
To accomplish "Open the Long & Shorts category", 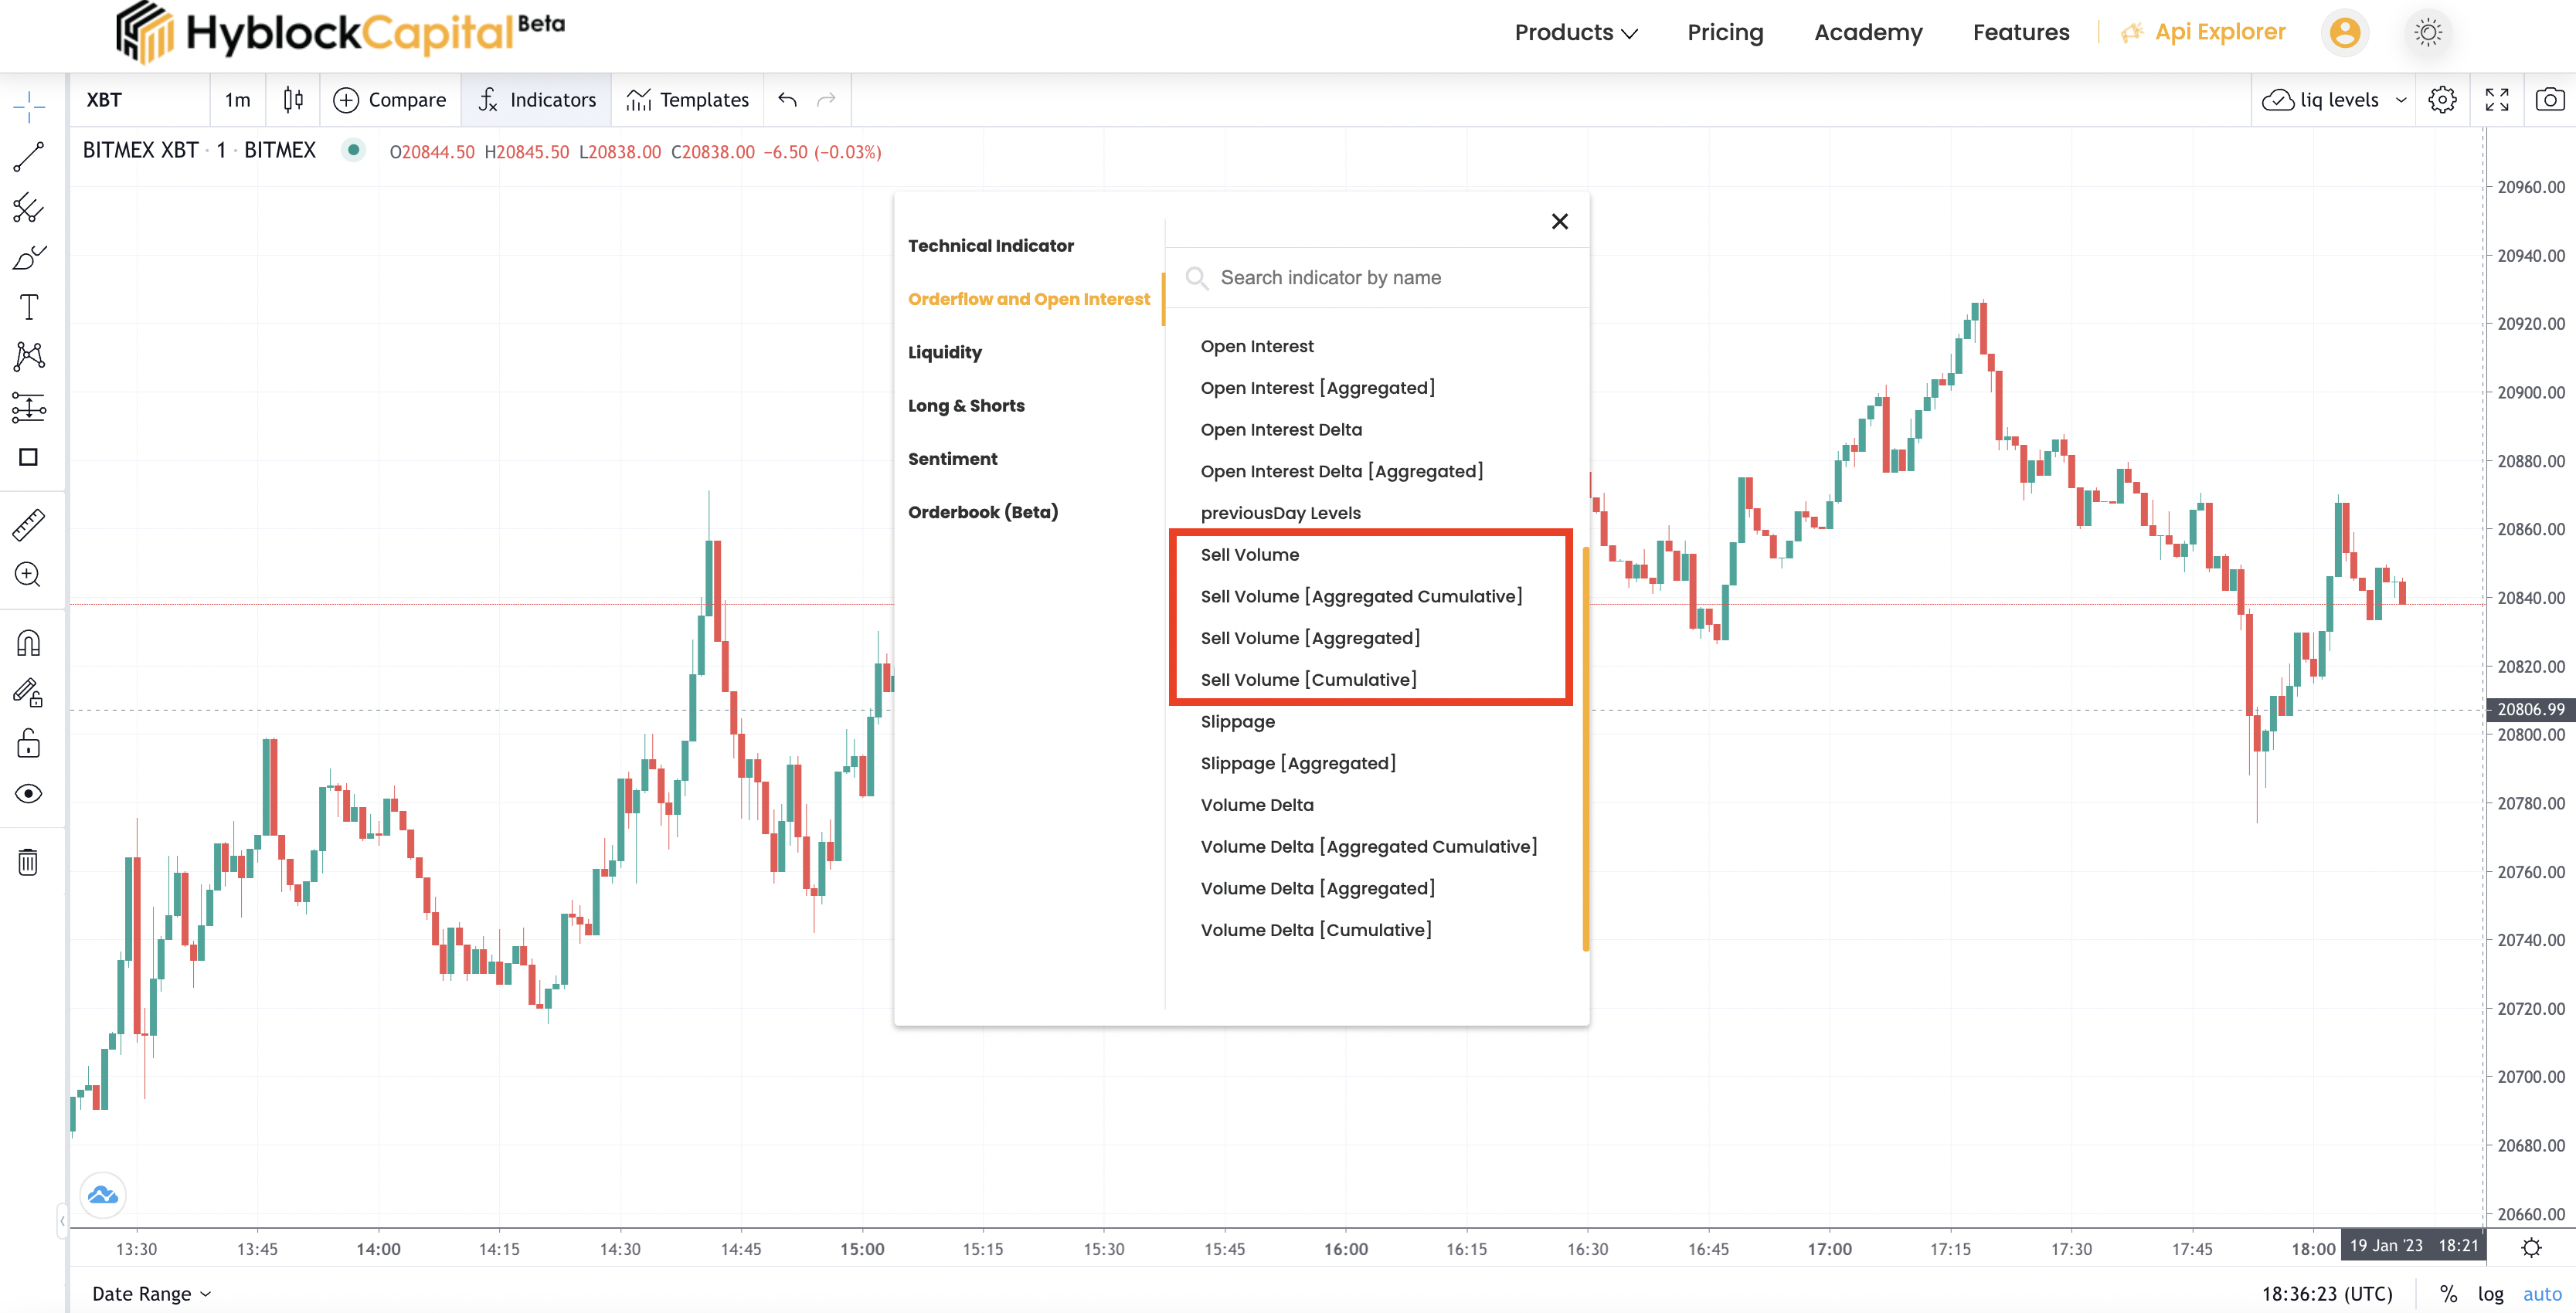I will pos(966,405).
